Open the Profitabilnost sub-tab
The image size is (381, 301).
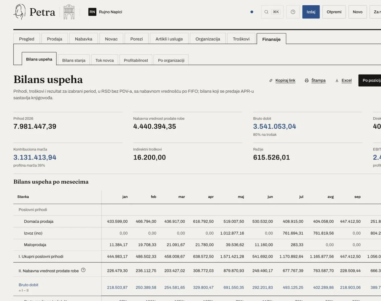(x=136, y=60)
